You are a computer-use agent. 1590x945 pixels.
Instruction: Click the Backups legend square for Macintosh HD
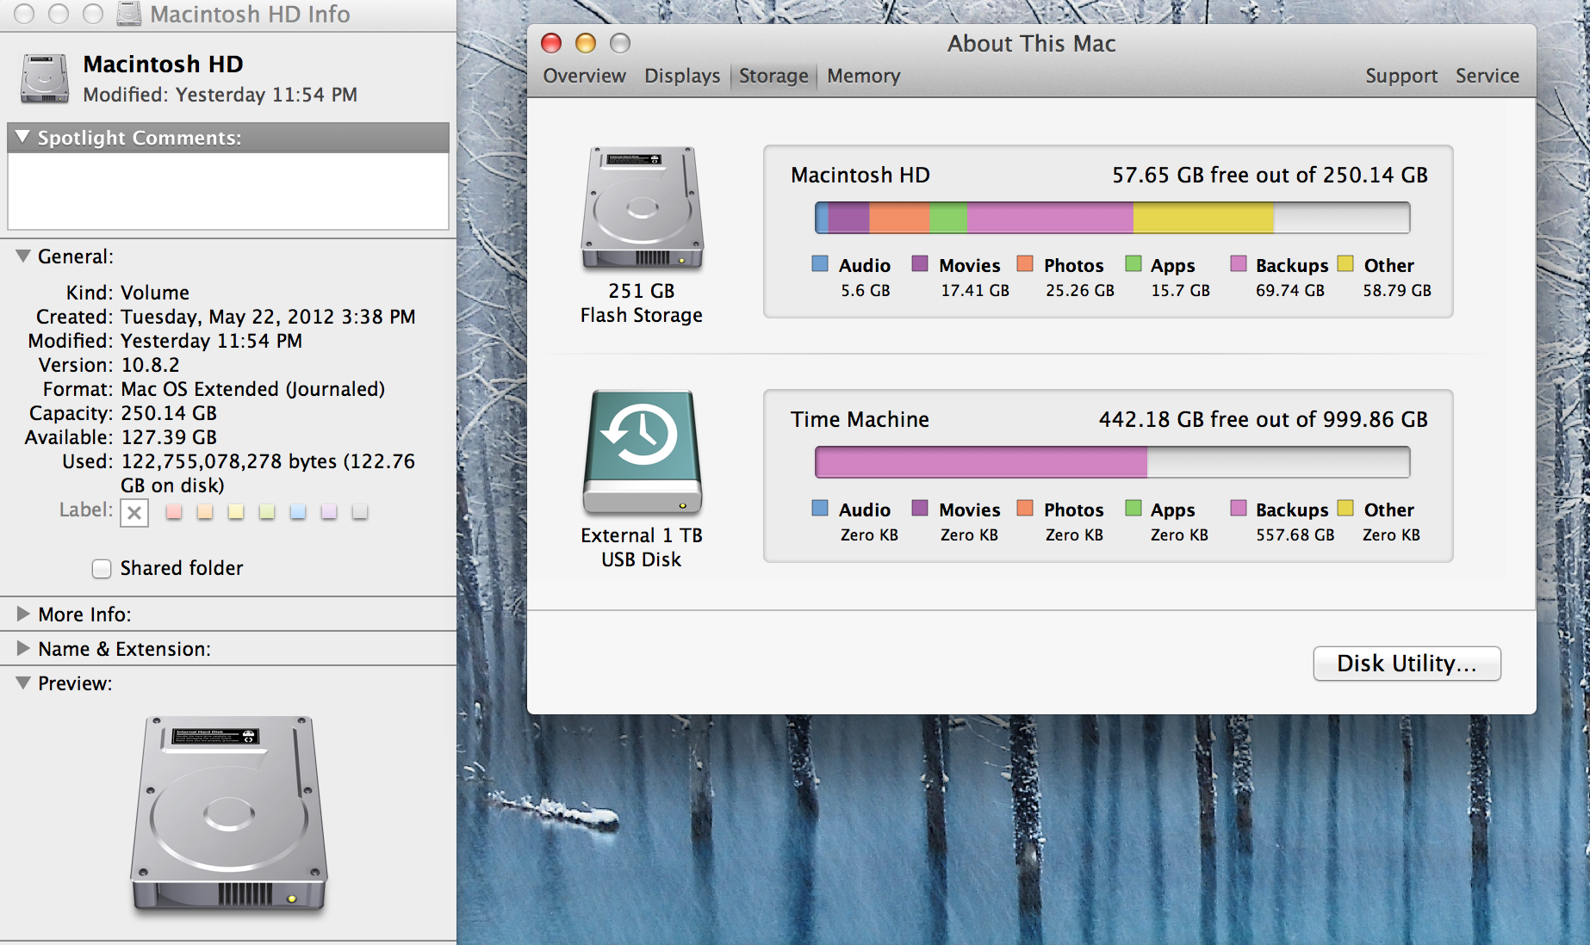pyautogui.click(x=1239, y=264)
